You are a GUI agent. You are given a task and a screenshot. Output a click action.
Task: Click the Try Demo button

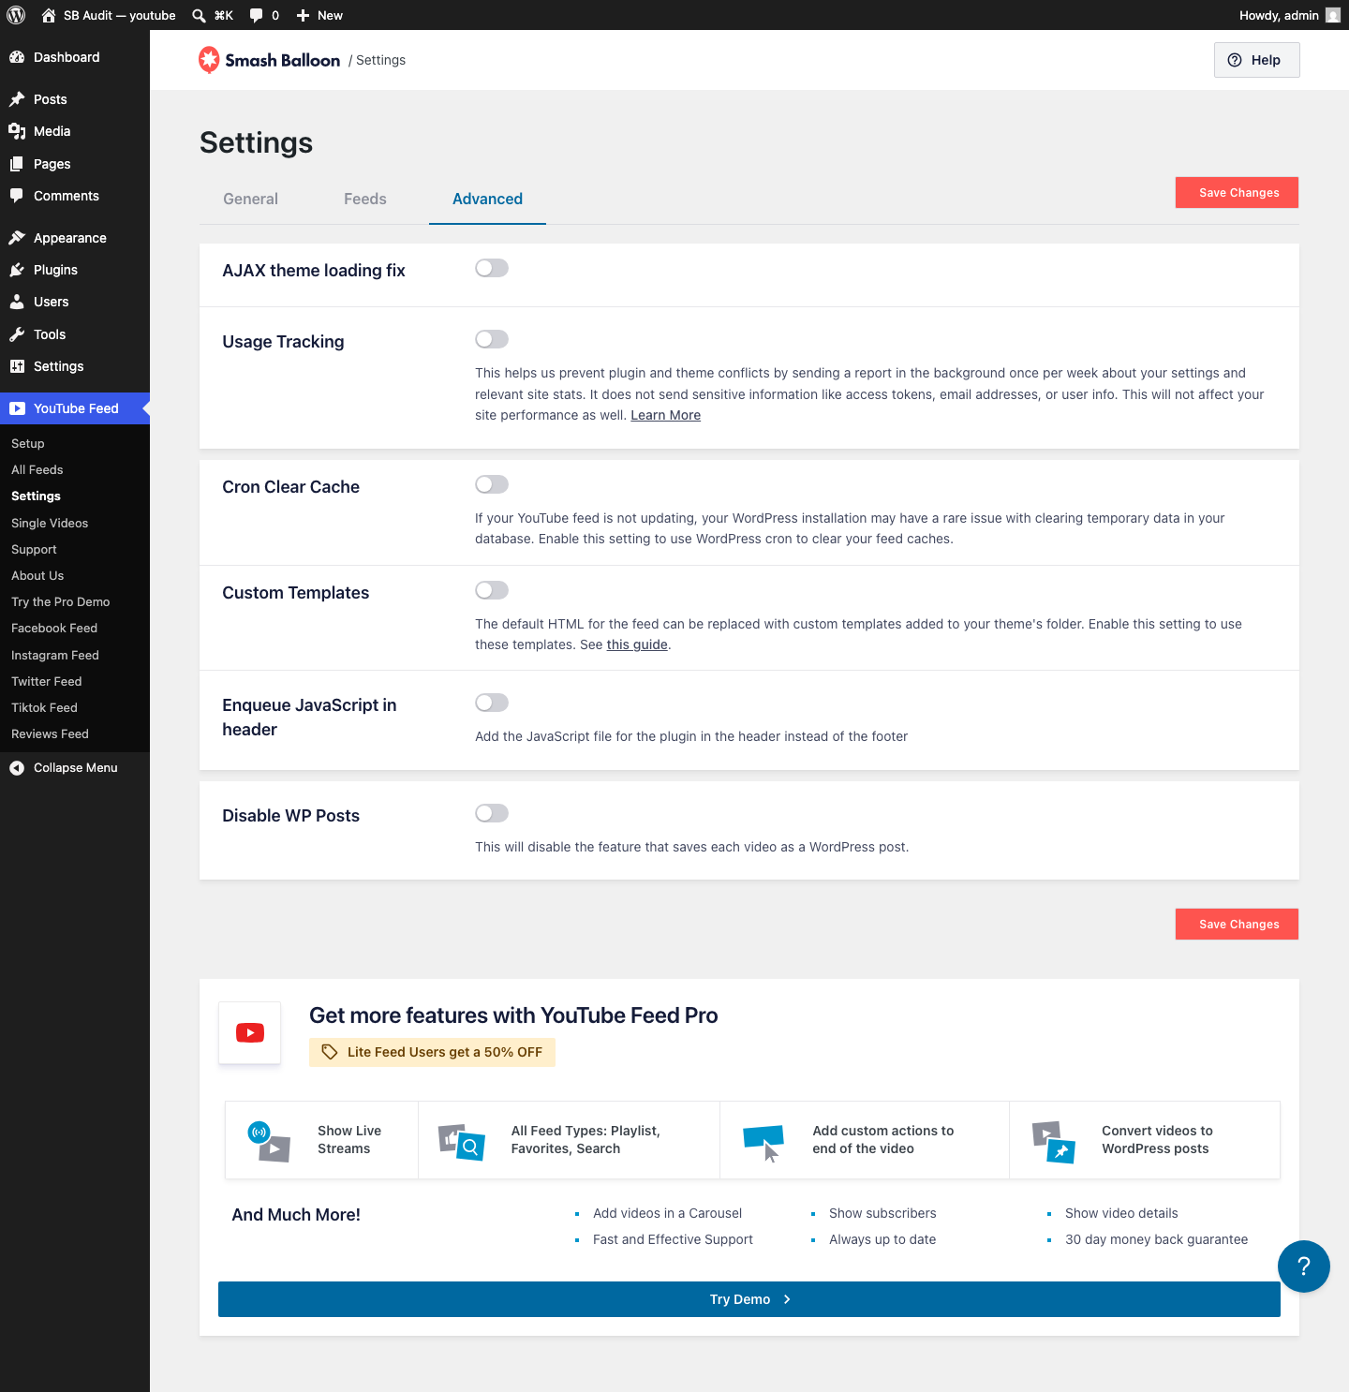click(749, 1299)
